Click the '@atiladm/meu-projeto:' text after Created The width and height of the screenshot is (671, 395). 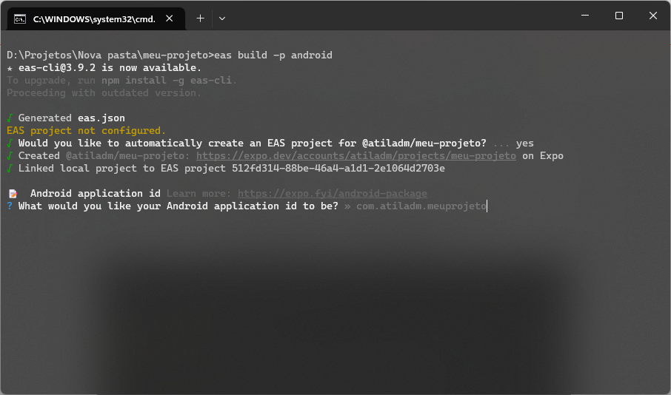[x=127, y=155]
